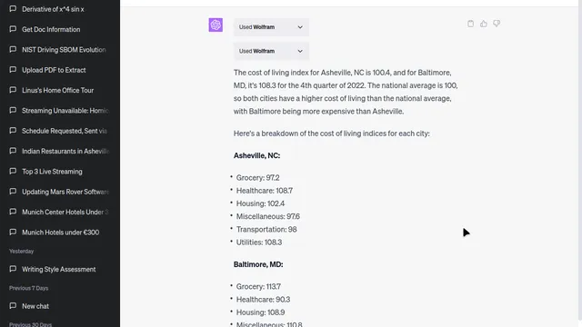
Task: Click chat icon beside Linus's Home Office Tour
Action: (13, 90)
